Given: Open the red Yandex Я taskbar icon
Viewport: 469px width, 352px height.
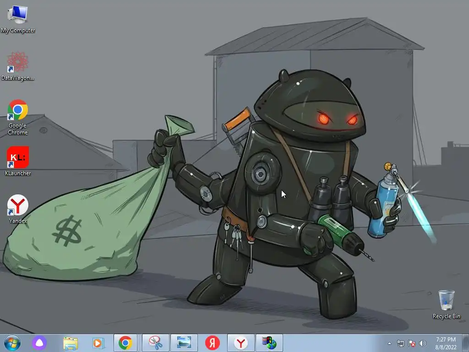Looking at the screenshot, I should pyautogui.click(x=213, y=343).
